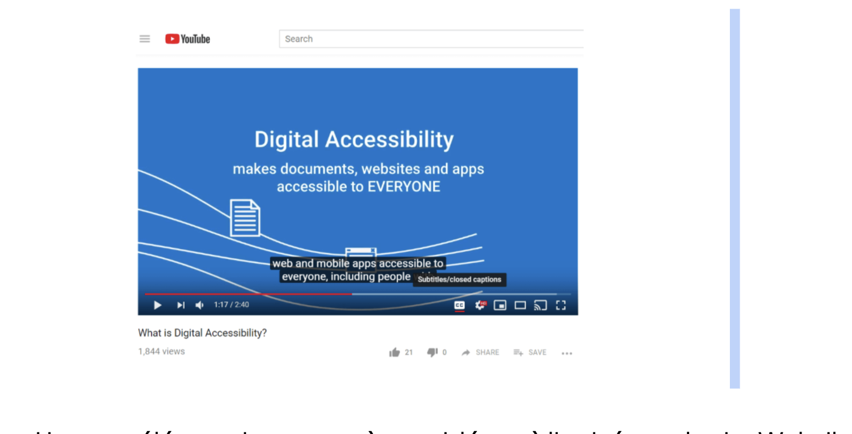Click the blue vertical scrollbar on the right
The width and height of the screenshot is (852, 434).
pos(734,199)
